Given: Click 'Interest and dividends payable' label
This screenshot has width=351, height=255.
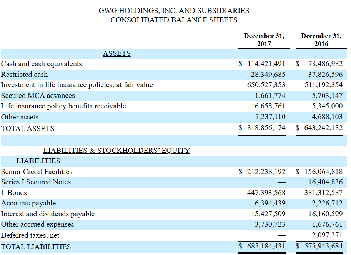Looking at the screenshot, I should (48, 214).
